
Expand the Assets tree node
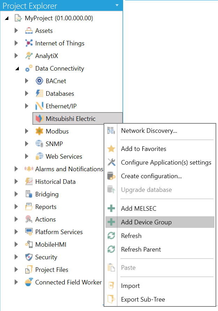[16, 31]
